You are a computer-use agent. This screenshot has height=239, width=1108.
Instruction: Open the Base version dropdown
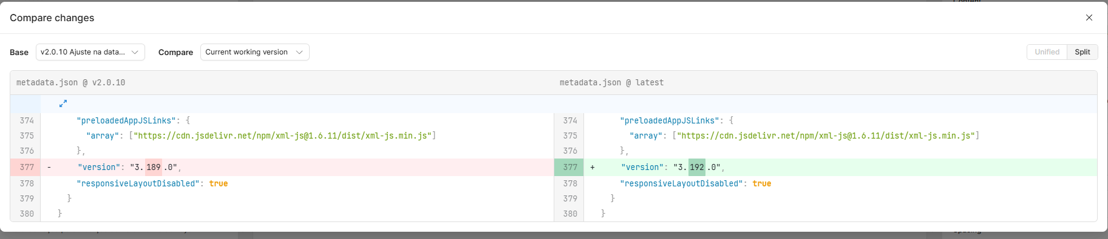tap(90, 52)
